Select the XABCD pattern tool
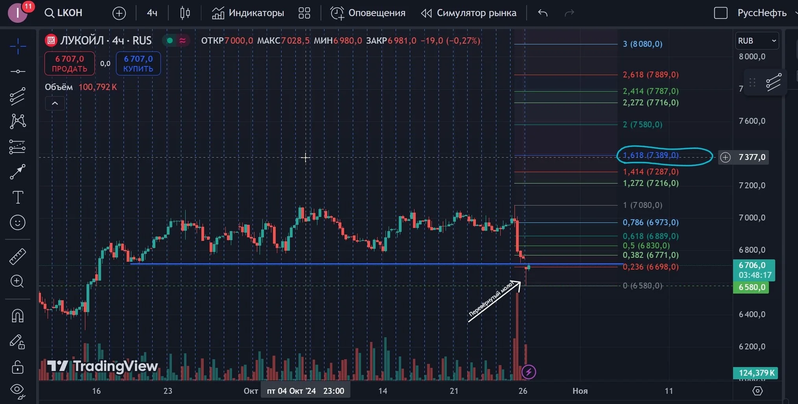Screen dimensions: 798x404 click(18, 121)
